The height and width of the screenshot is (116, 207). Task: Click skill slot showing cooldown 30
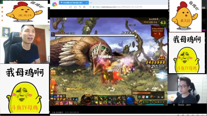(x=114, y=103)
